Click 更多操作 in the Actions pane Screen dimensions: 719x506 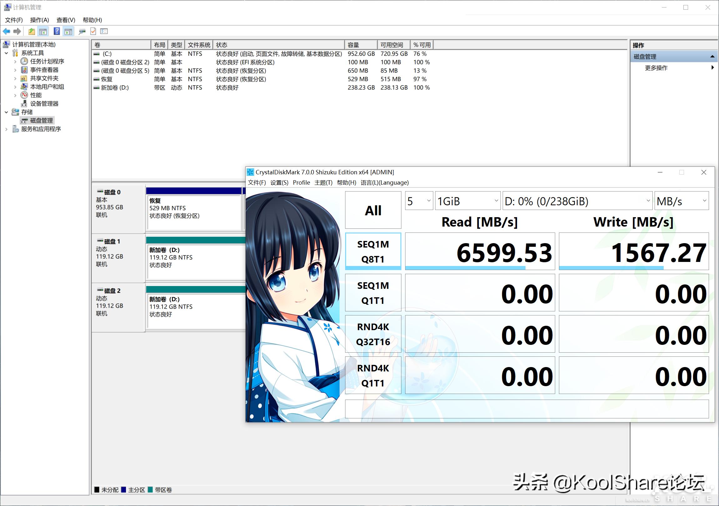[656, 68]
